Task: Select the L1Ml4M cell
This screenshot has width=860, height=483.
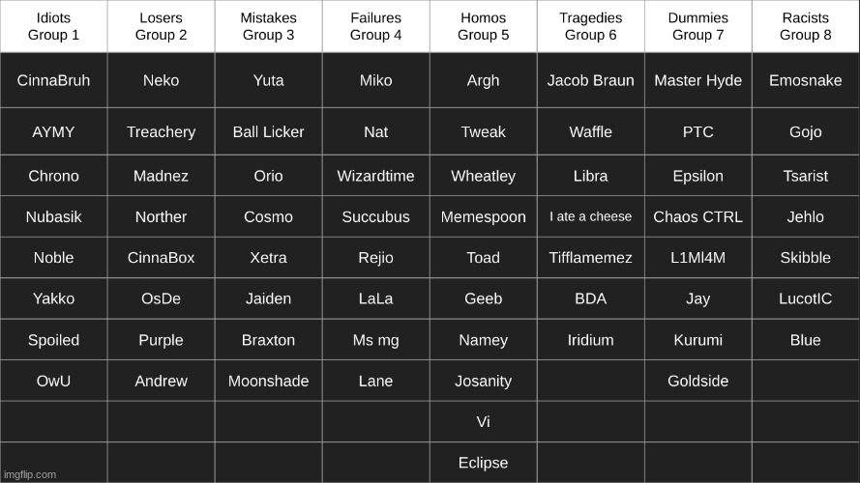Action: click(x=698, y=257)
